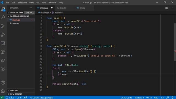This screenshot has width=176, height=99.
Task: Switch to the main.go editor tab
Action: click(x=45, y=8)
